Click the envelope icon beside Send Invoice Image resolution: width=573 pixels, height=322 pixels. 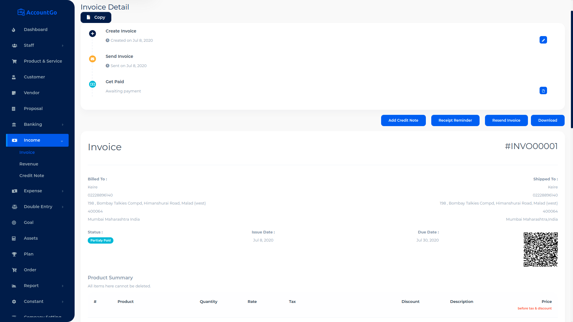[93, 59]
